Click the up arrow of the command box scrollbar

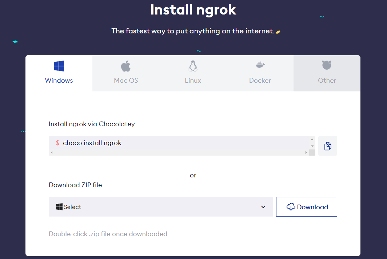coord(312,139)
